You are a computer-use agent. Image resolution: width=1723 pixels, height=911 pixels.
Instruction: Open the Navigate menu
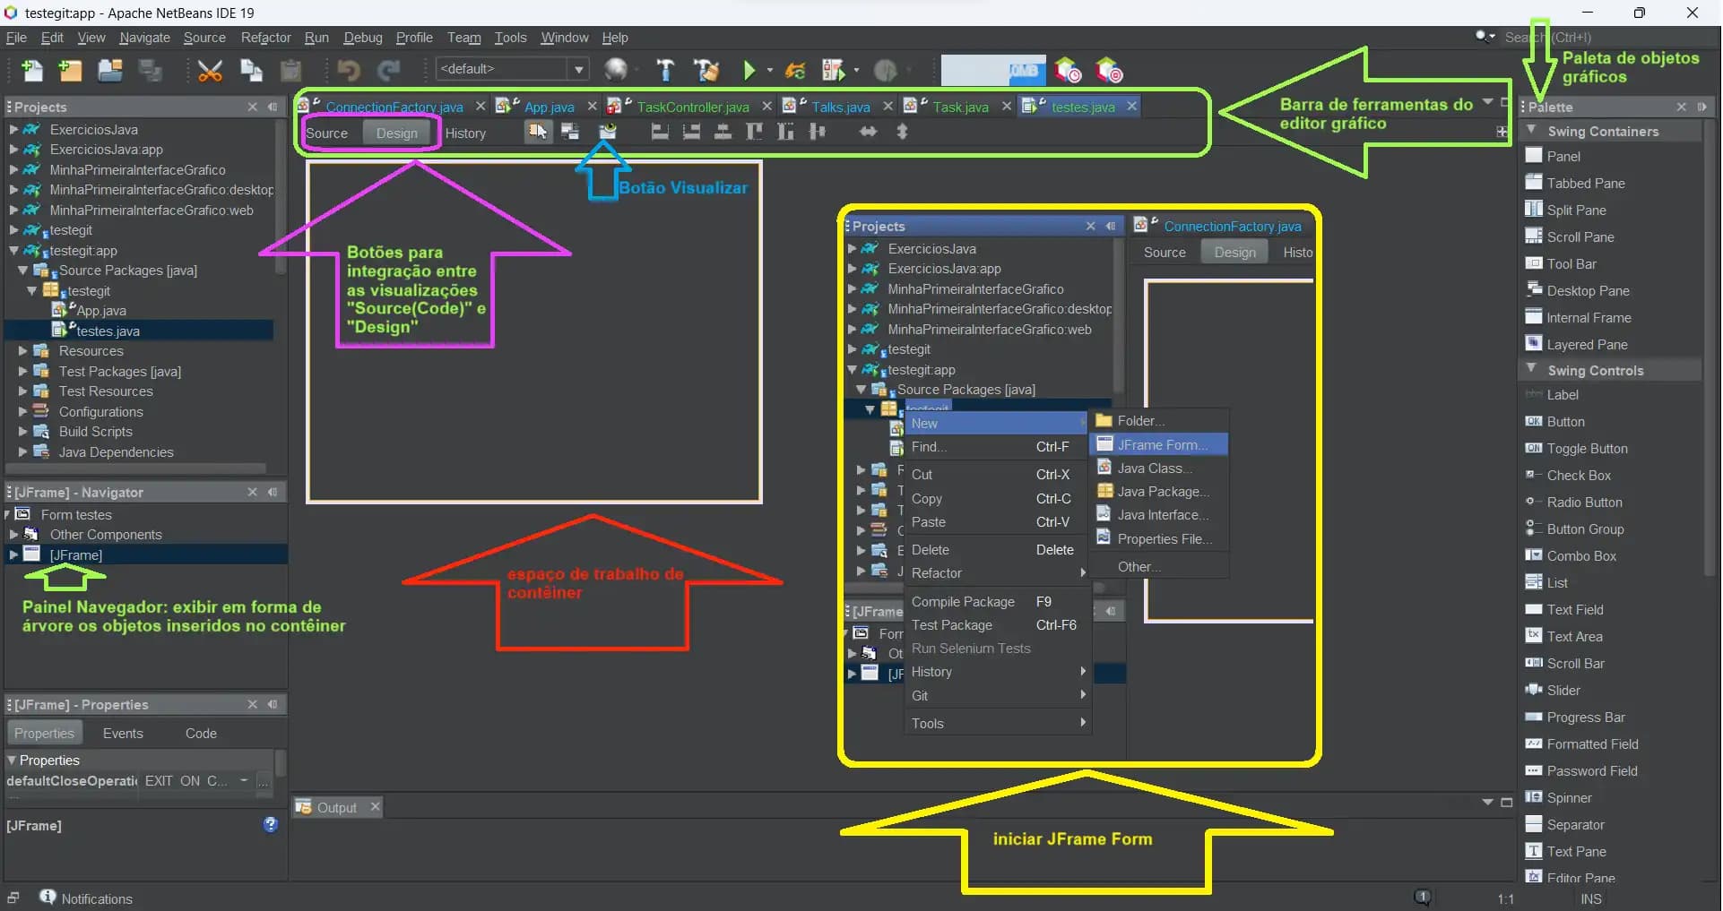pos(144,38)
